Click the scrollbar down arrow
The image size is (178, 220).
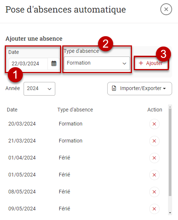pos(170,213)
